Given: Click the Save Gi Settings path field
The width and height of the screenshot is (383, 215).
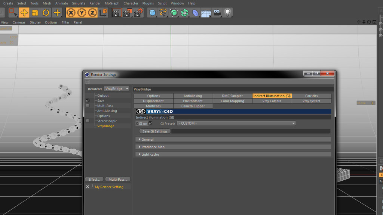Looking at the screenshot, I should (251, 131).
